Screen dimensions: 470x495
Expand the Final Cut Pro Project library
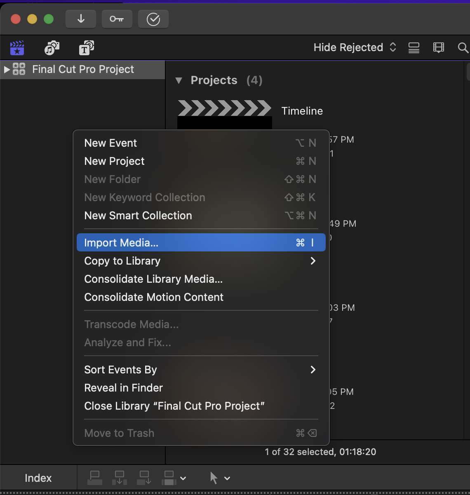(7, 69)
